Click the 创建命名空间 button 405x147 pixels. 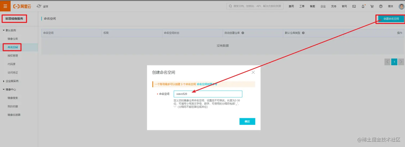click(x=391, y=19)
